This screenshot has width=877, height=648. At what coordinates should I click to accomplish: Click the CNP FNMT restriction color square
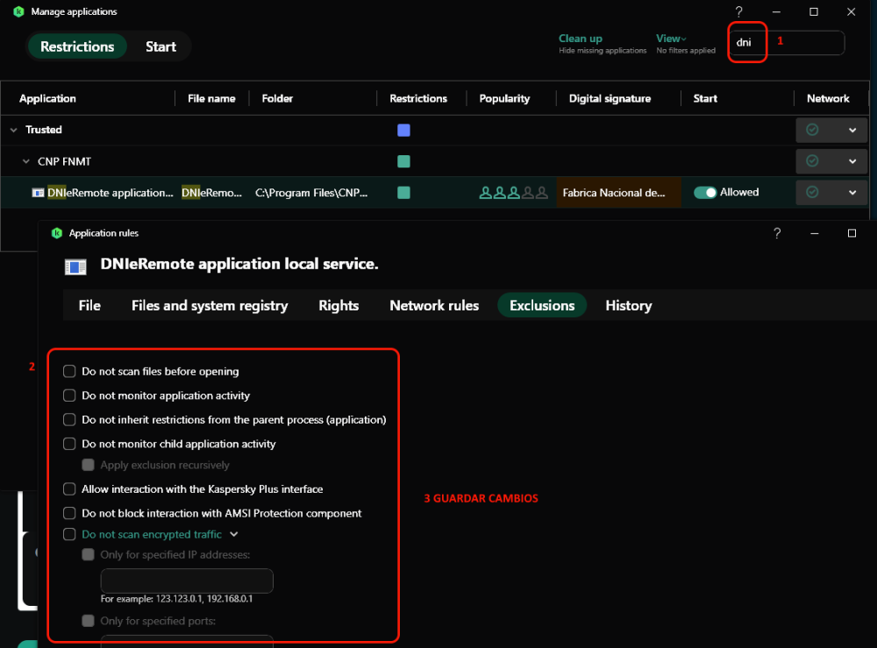point(403,161)
